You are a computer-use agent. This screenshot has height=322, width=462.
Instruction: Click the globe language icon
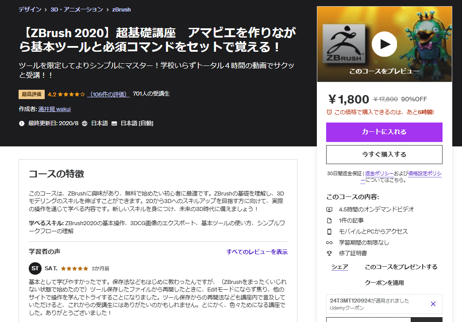(85, 123)
